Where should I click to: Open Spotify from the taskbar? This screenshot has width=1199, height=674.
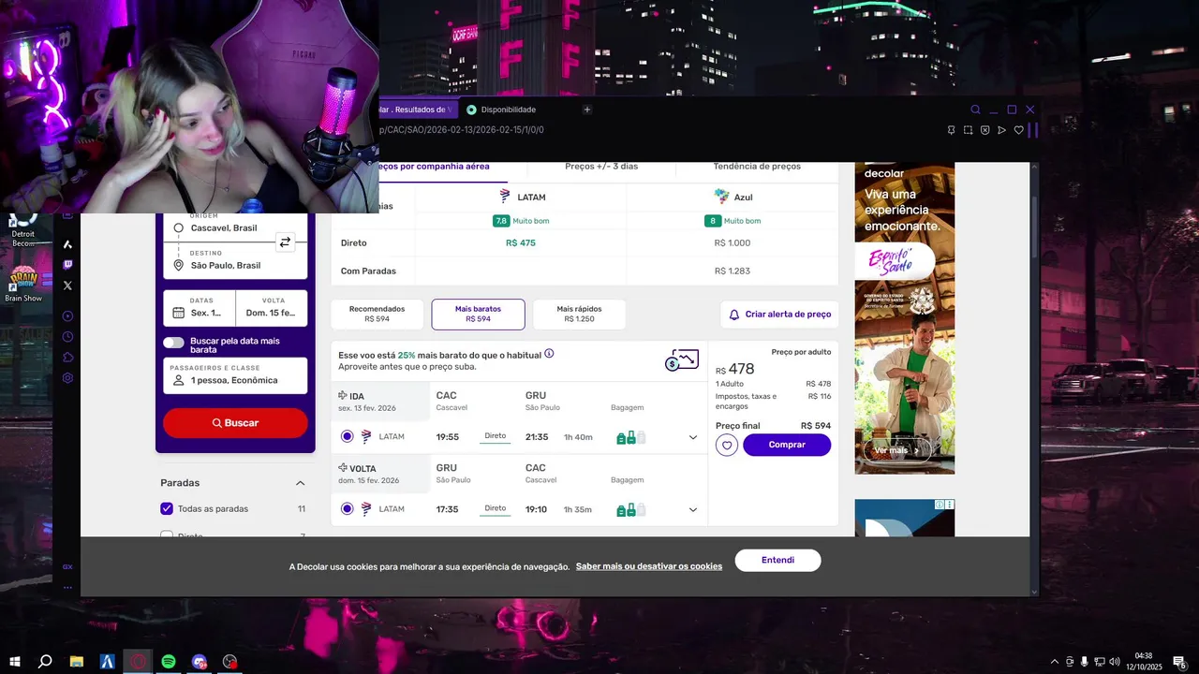tap(169, 662)
